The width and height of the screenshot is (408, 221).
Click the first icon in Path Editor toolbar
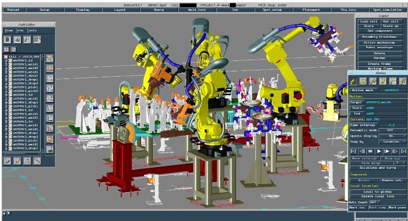click(7, 40)
